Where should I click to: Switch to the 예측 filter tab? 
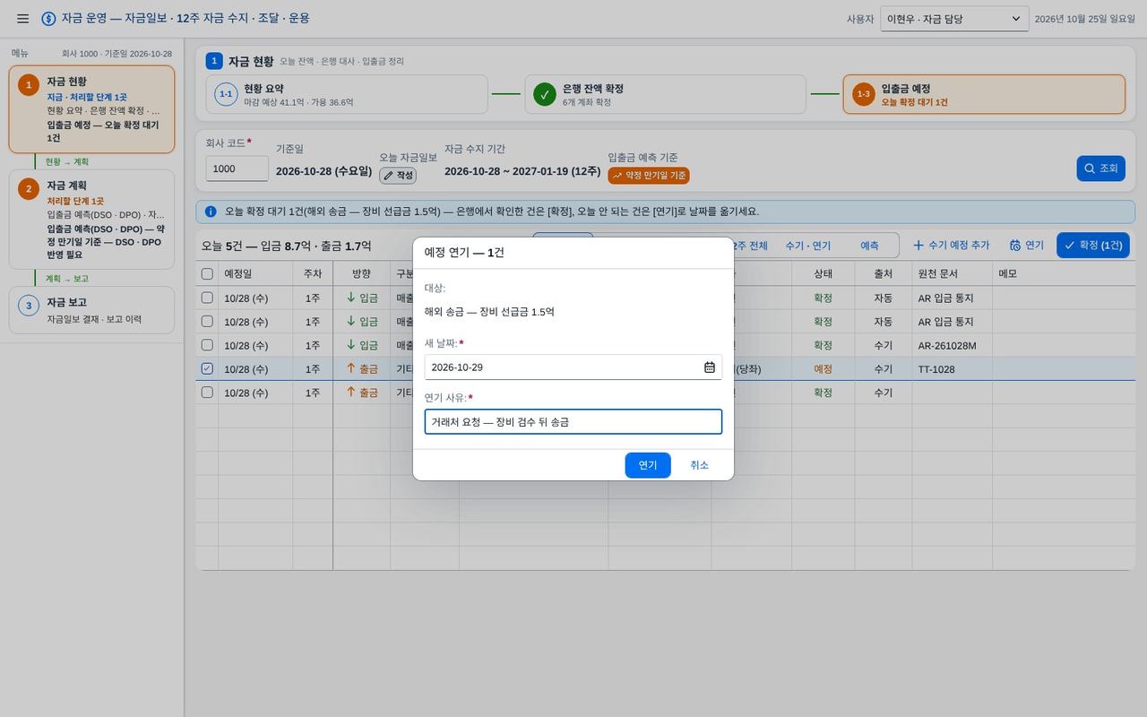click(x=869, y=246)
